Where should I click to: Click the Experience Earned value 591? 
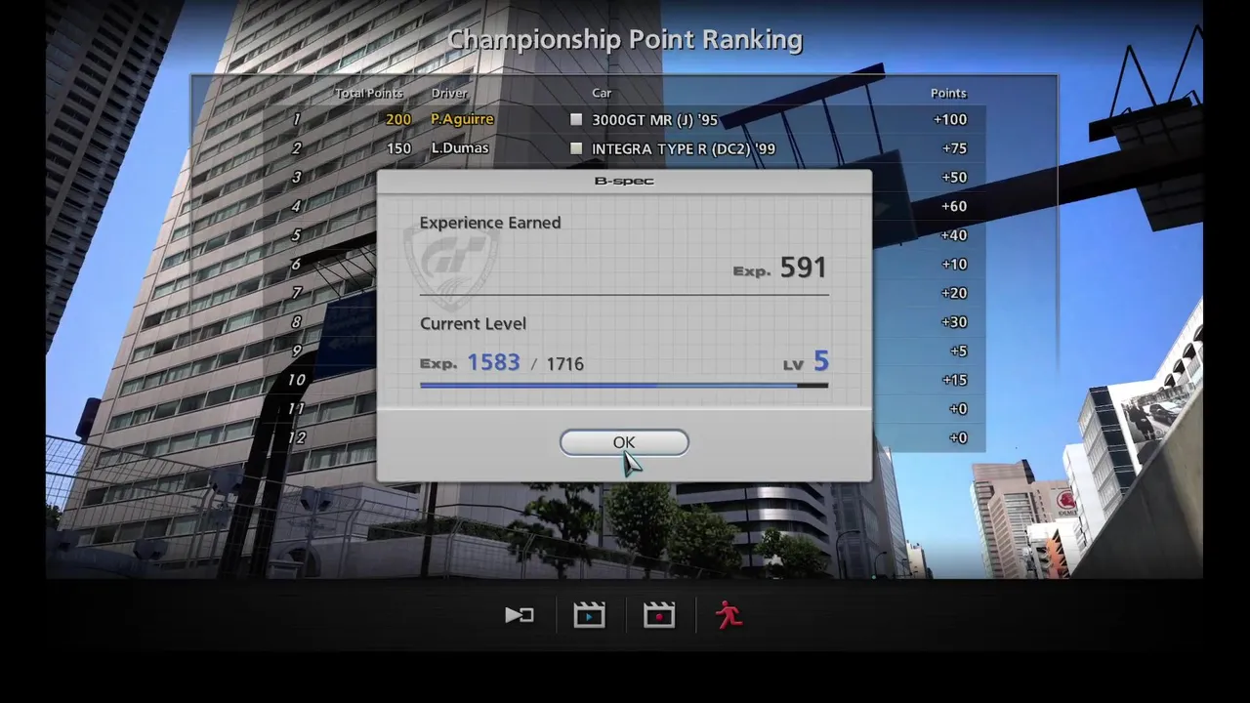click(x=803, y=268)
